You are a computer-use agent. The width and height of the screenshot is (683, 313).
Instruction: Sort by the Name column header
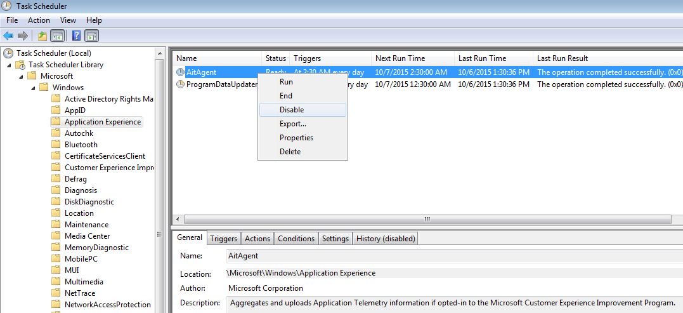pyautogui.click(x=218, y=58)
